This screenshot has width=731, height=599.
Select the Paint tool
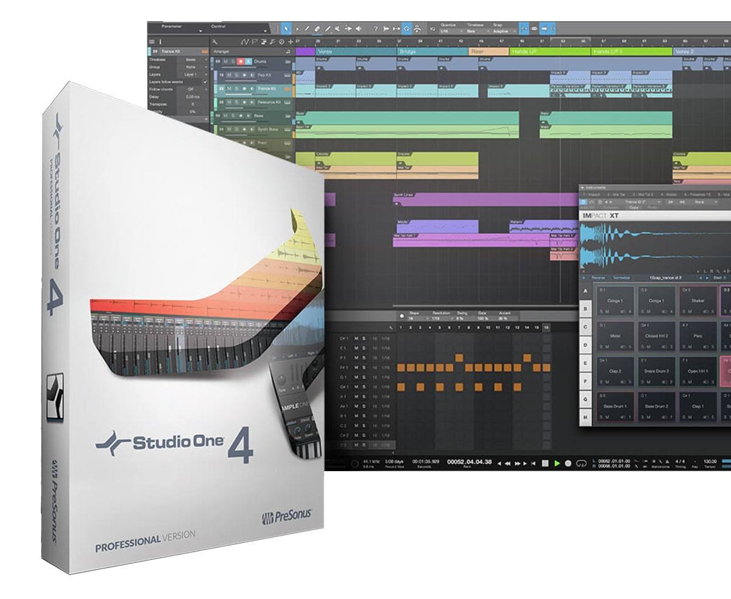328,29
